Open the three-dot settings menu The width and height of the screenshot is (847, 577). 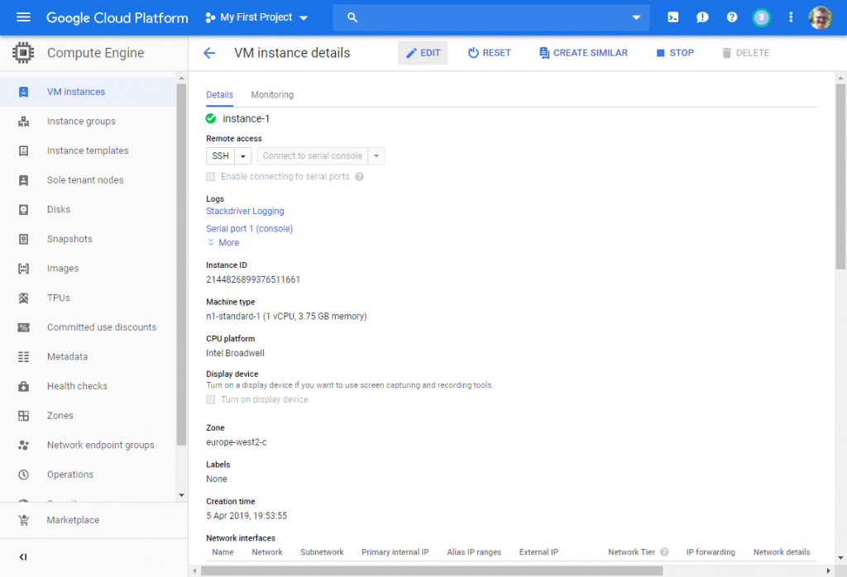click(791, 17)
